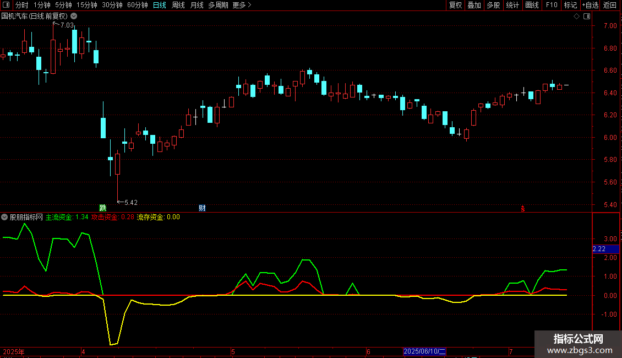Switch to the 月线 monthly chart
Viewport: 622px width, 358px height.
tap(197, 5)
